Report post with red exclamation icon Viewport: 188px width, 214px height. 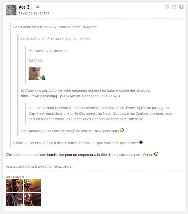(181, 7)
